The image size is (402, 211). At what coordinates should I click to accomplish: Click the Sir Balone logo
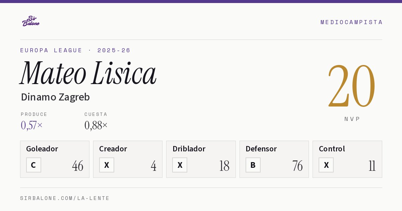pyautogui.click(x=31, y=21)
